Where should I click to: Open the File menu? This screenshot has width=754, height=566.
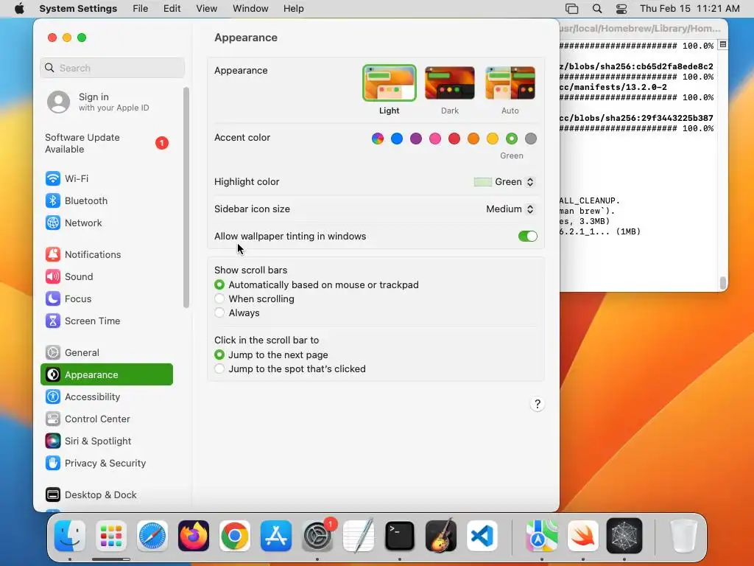[141, 9]
